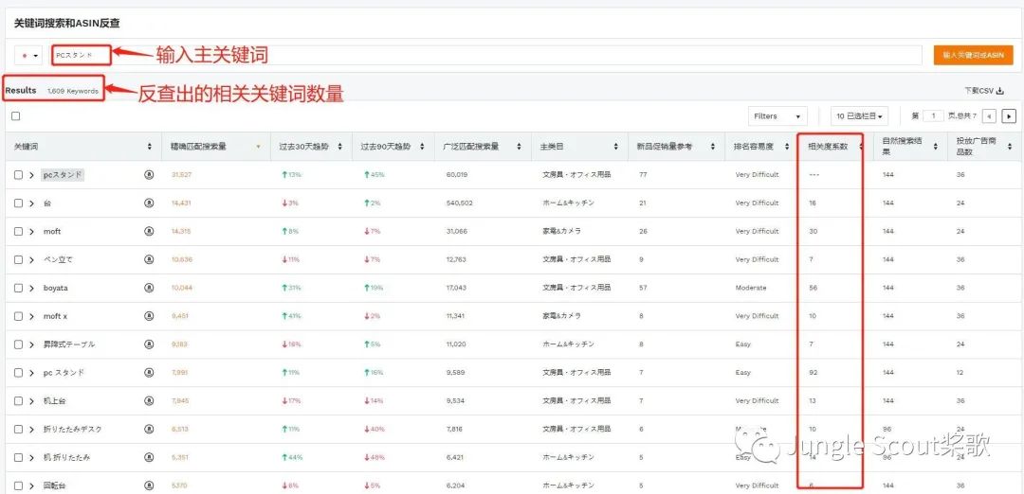Open Amazon search icon for 折りたたみデスク row
Image resolution: width=1024 pixels, height=494 pixels.
(149, 429)
